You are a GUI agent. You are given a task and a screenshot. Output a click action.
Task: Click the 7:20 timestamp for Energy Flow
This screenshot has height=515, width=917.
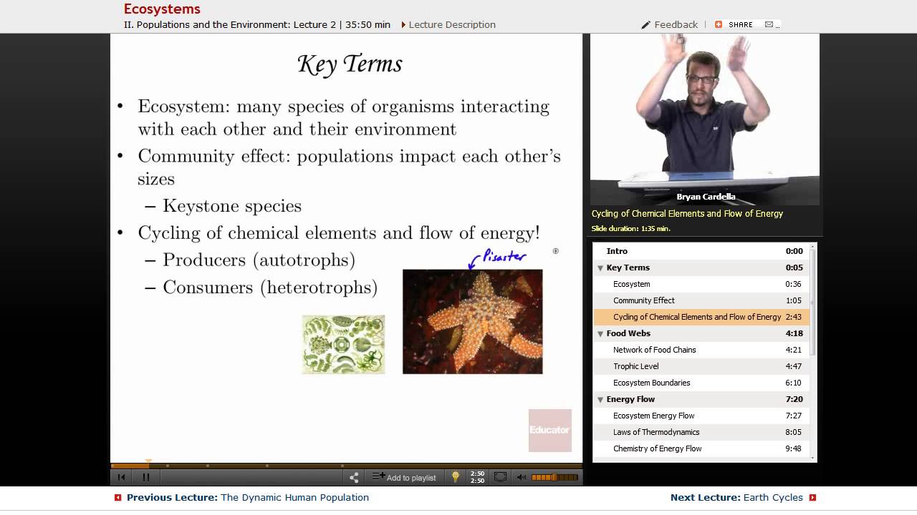(x=794, y=399)
